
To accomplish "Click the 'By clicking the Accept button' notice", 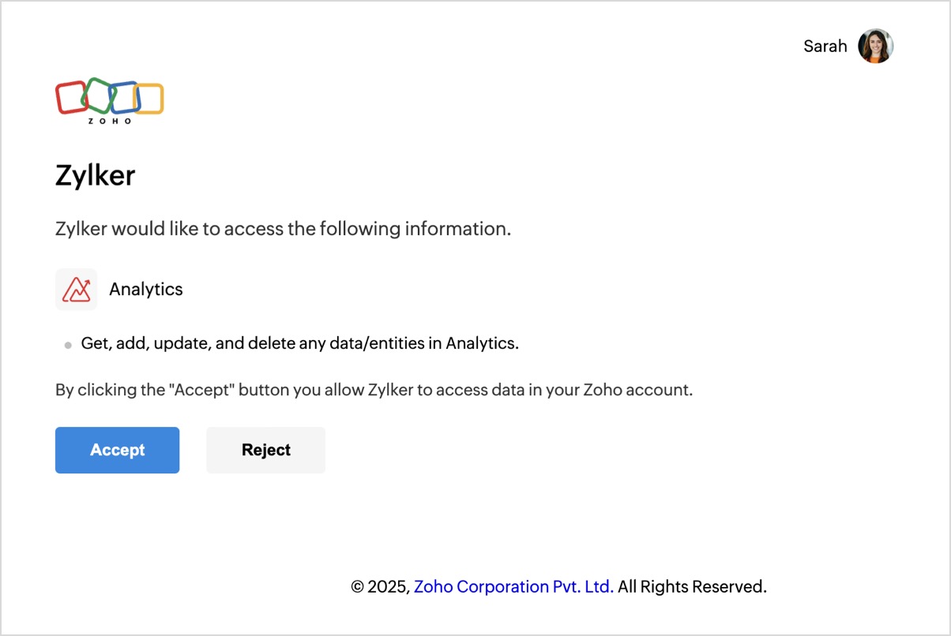I will pos(374,390).
